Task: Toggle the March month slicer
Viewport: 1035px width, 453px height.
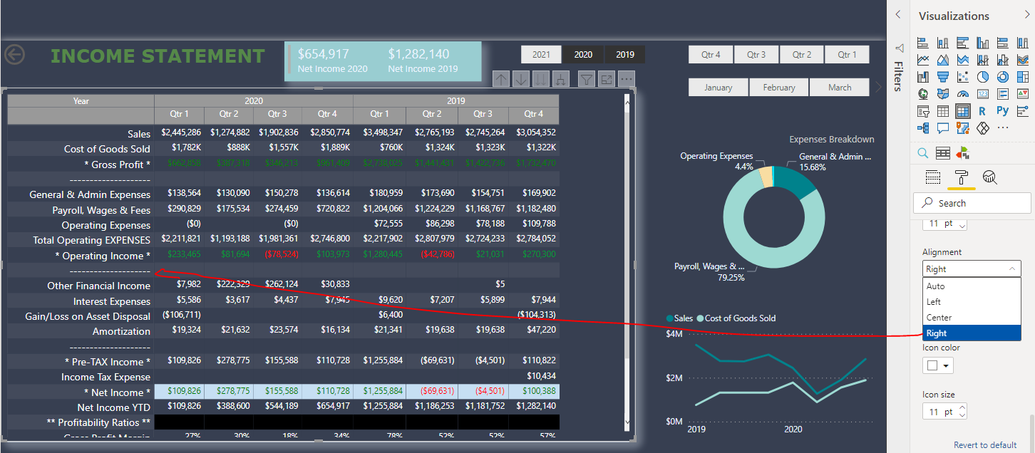Action: pyautogui.click(x=840, y=88)
